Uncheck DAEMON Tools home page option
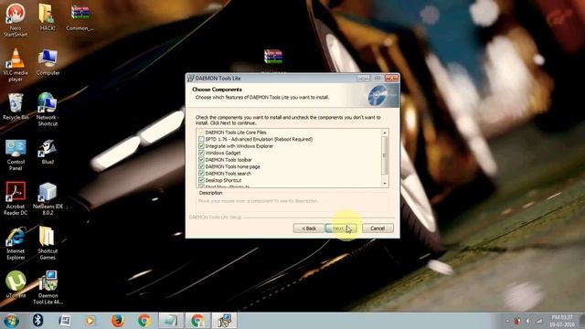This screenshot has width=585, height=329. tap(201, 166)
